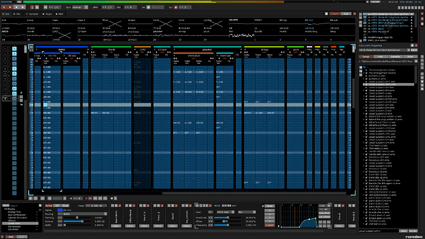
Task: Collapse the Effects tree node
Action: [4, 209]
